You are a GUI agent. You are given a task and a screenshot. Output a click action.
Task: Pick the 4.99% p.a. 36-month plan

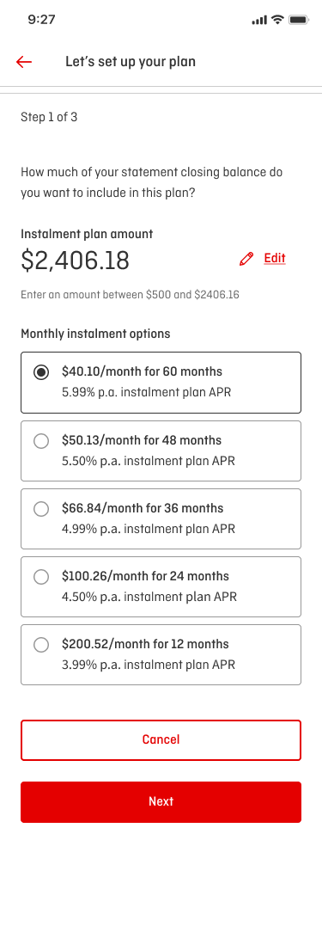click(x=161, y=519)
